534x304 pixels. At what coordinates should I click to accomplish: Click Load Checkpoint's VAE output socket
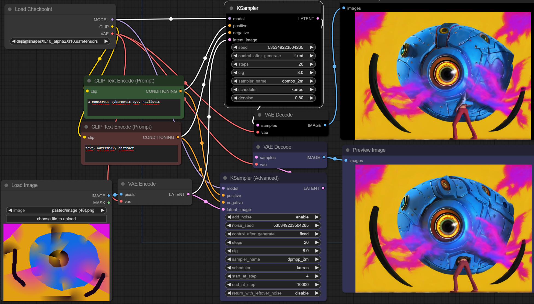(112, 34)
